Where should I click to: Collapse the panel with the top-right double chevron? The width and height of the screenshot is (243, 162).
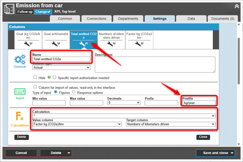tap(237, 6)
